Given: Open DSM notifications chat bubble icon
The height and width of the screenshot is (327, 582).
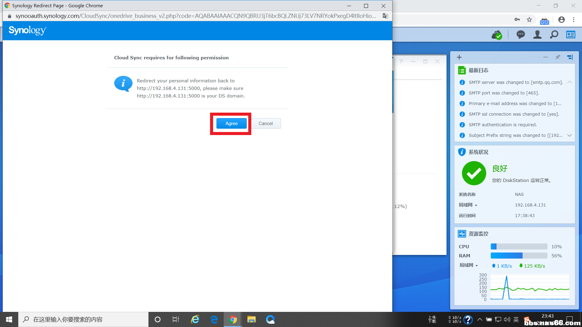Looking at the screenshot, I should coord(520,35).
